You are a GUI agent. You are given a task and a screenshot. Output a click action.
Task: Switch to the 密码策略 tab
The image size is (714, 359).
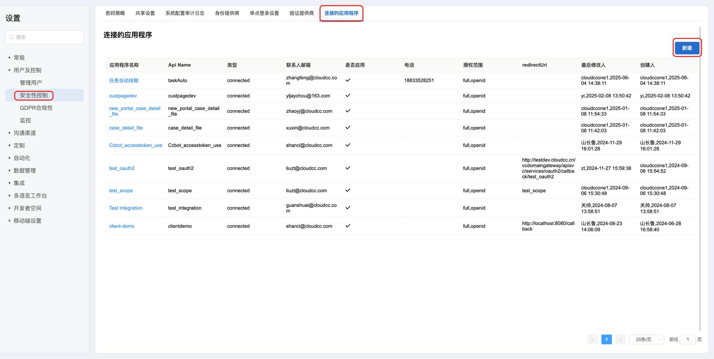coord(115,13)
